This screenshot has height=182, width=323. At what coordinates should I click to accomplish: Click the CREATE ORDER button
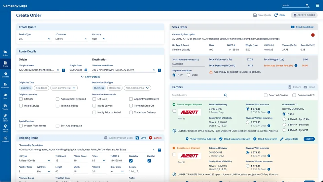[x=304, y=15]
